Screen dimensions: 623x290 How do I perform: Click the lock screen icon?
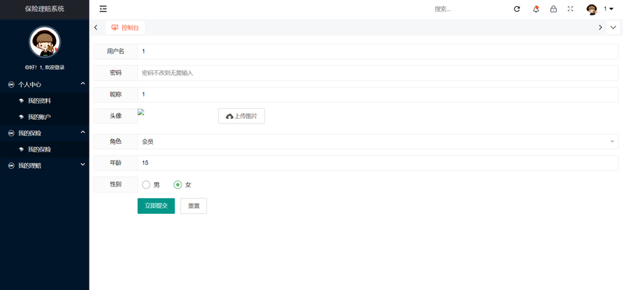(554, 9)
